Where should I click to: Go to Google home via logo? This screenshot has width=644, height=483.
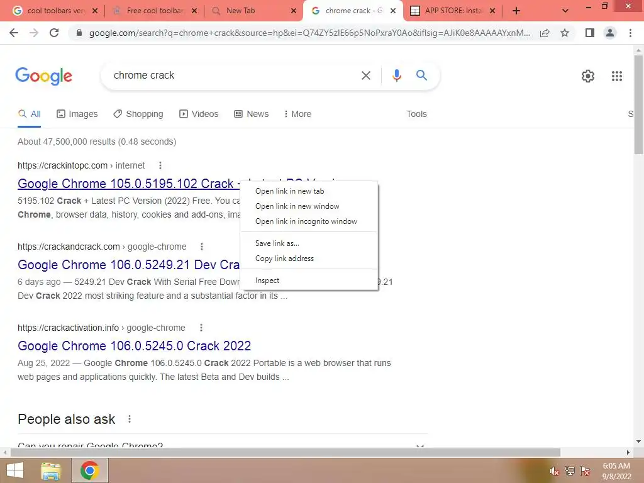[x=43, y=76]
